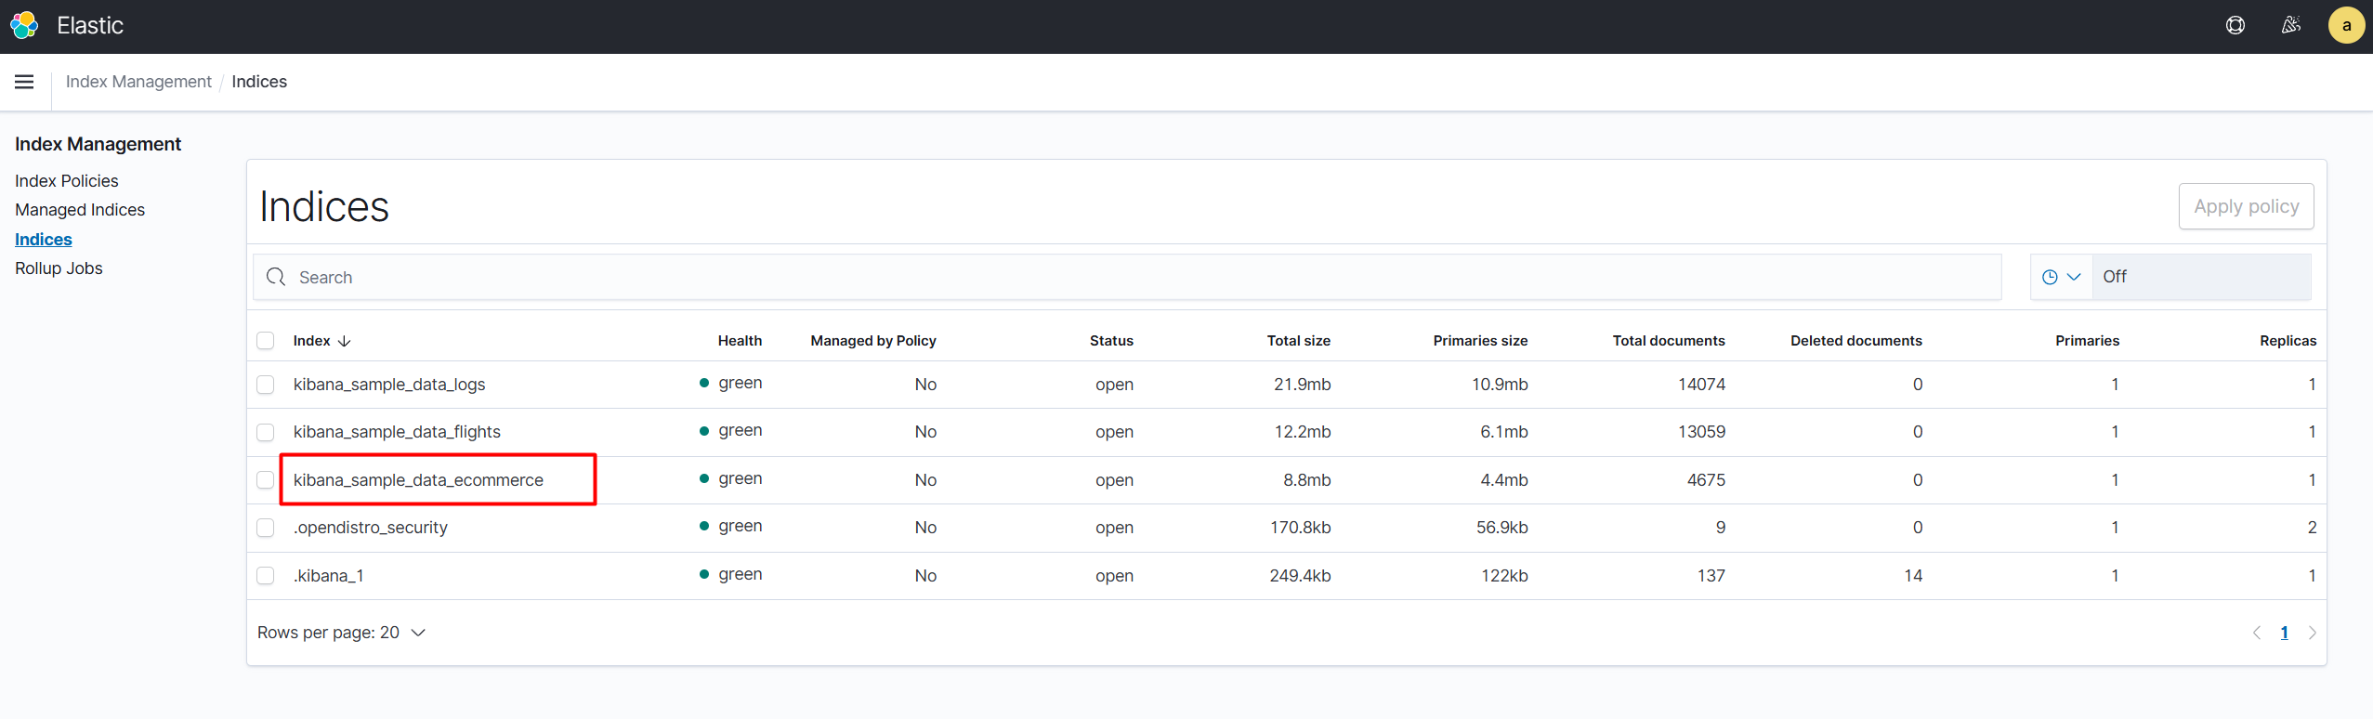Screen dimensions: 2373x719
Task: Click .opendistro_security index name
Action: point(371,528)
